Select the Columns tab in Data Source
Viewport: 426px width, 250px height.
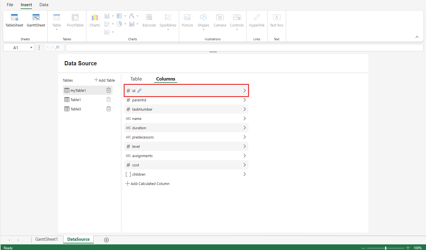(x=166, y=79)
